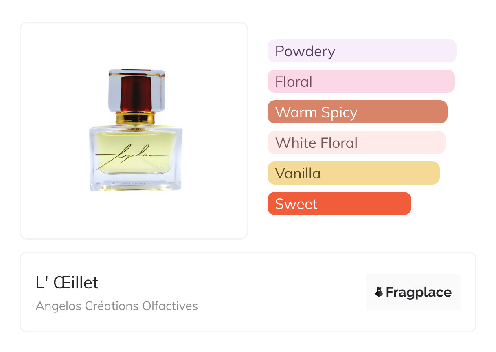Click the red inner bottle cap
The width and height of the screenshot is (496, 352).
[136, 95]
